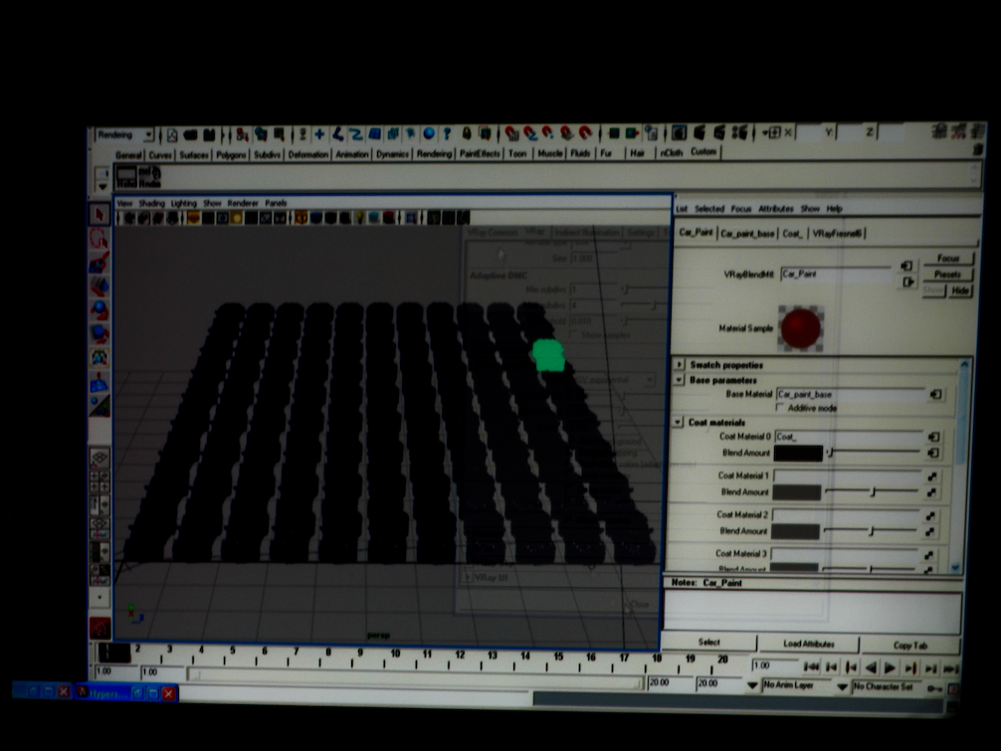This screenshot has width=1001, height=751.
Task: Open the viewport Renderer menu
Action: click(243, 203)
